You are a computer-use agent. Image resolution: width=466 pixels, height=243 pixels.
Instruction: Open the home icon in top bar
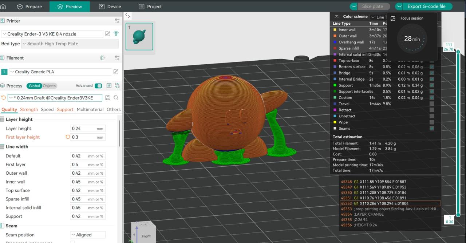tap(3, 7)
